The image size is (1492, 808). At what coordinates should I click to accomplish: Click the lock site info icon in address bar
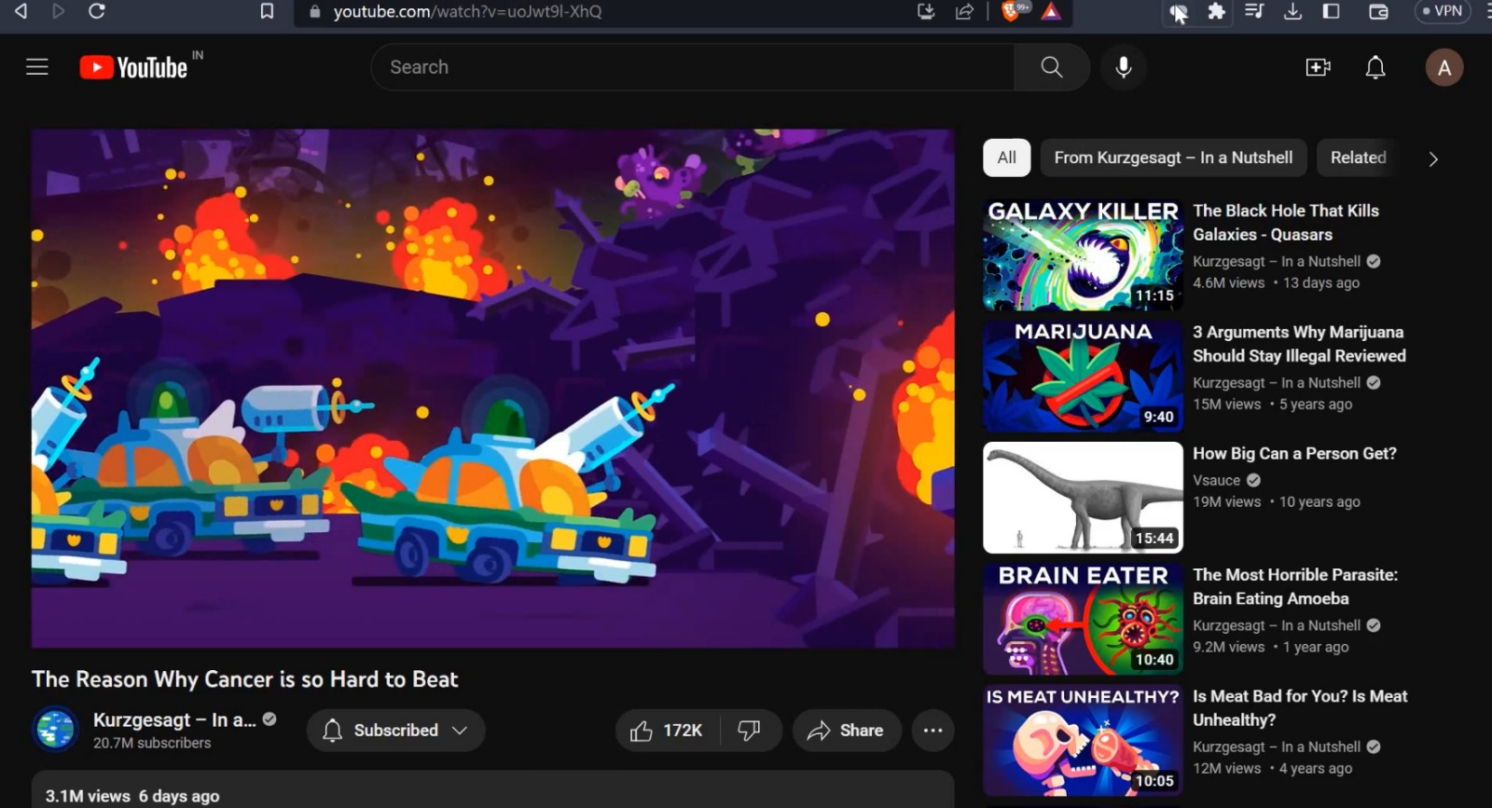(314, 11)
